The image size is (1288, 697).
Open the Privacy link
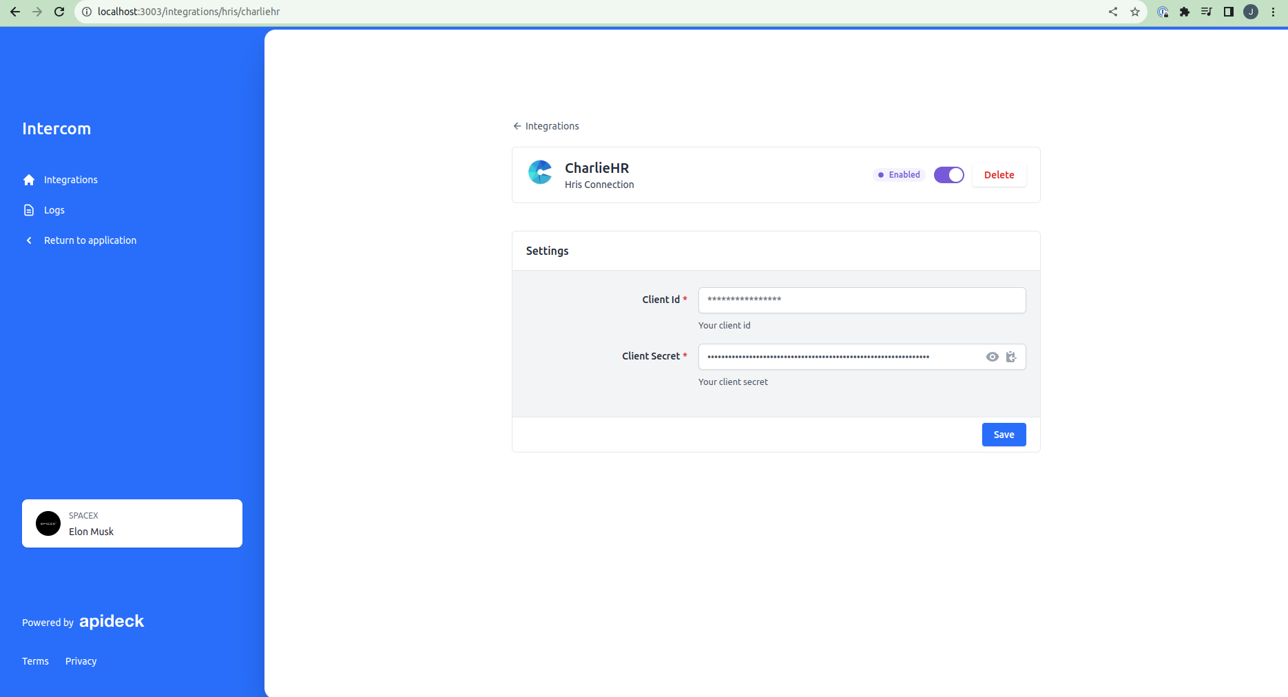(x=81, y=661)
